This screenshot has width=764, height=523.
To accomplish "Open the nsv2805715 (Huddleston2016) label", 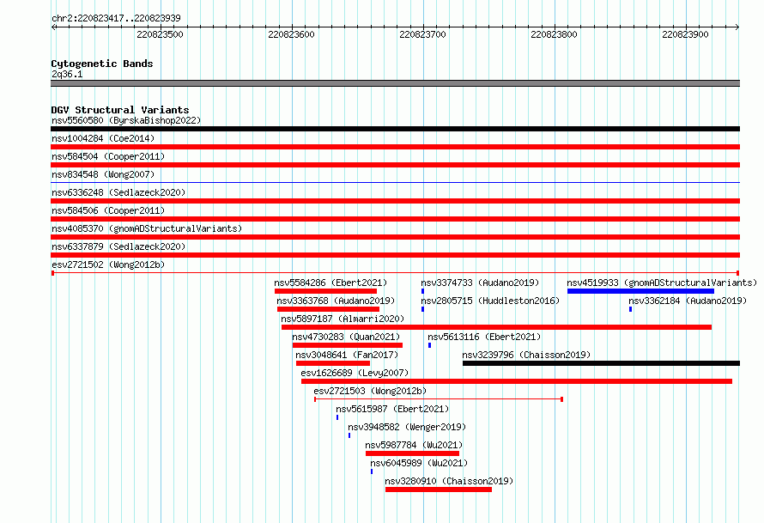I will coord(490,301).
